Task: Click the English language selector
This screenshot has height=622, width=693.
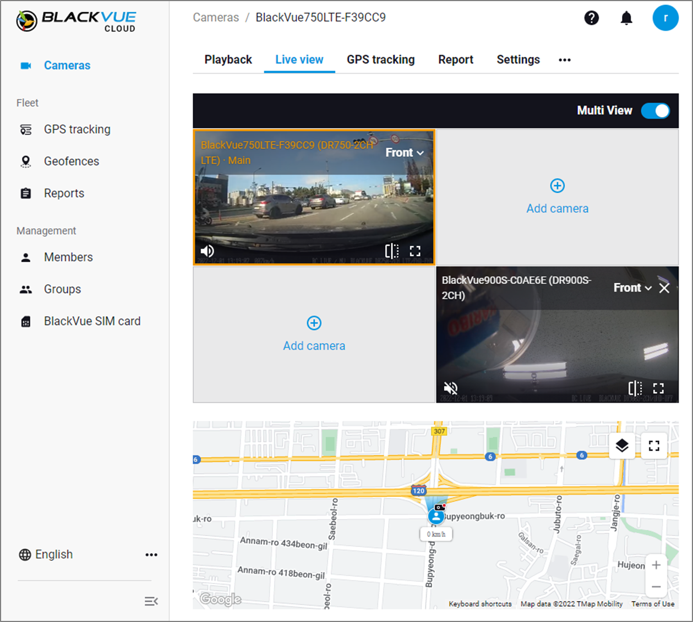Action: 54,555
